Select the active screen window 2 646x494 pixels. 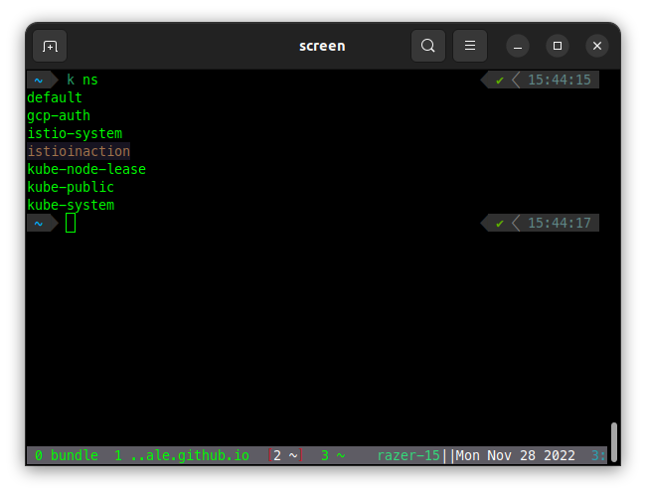tap(284, 456)
